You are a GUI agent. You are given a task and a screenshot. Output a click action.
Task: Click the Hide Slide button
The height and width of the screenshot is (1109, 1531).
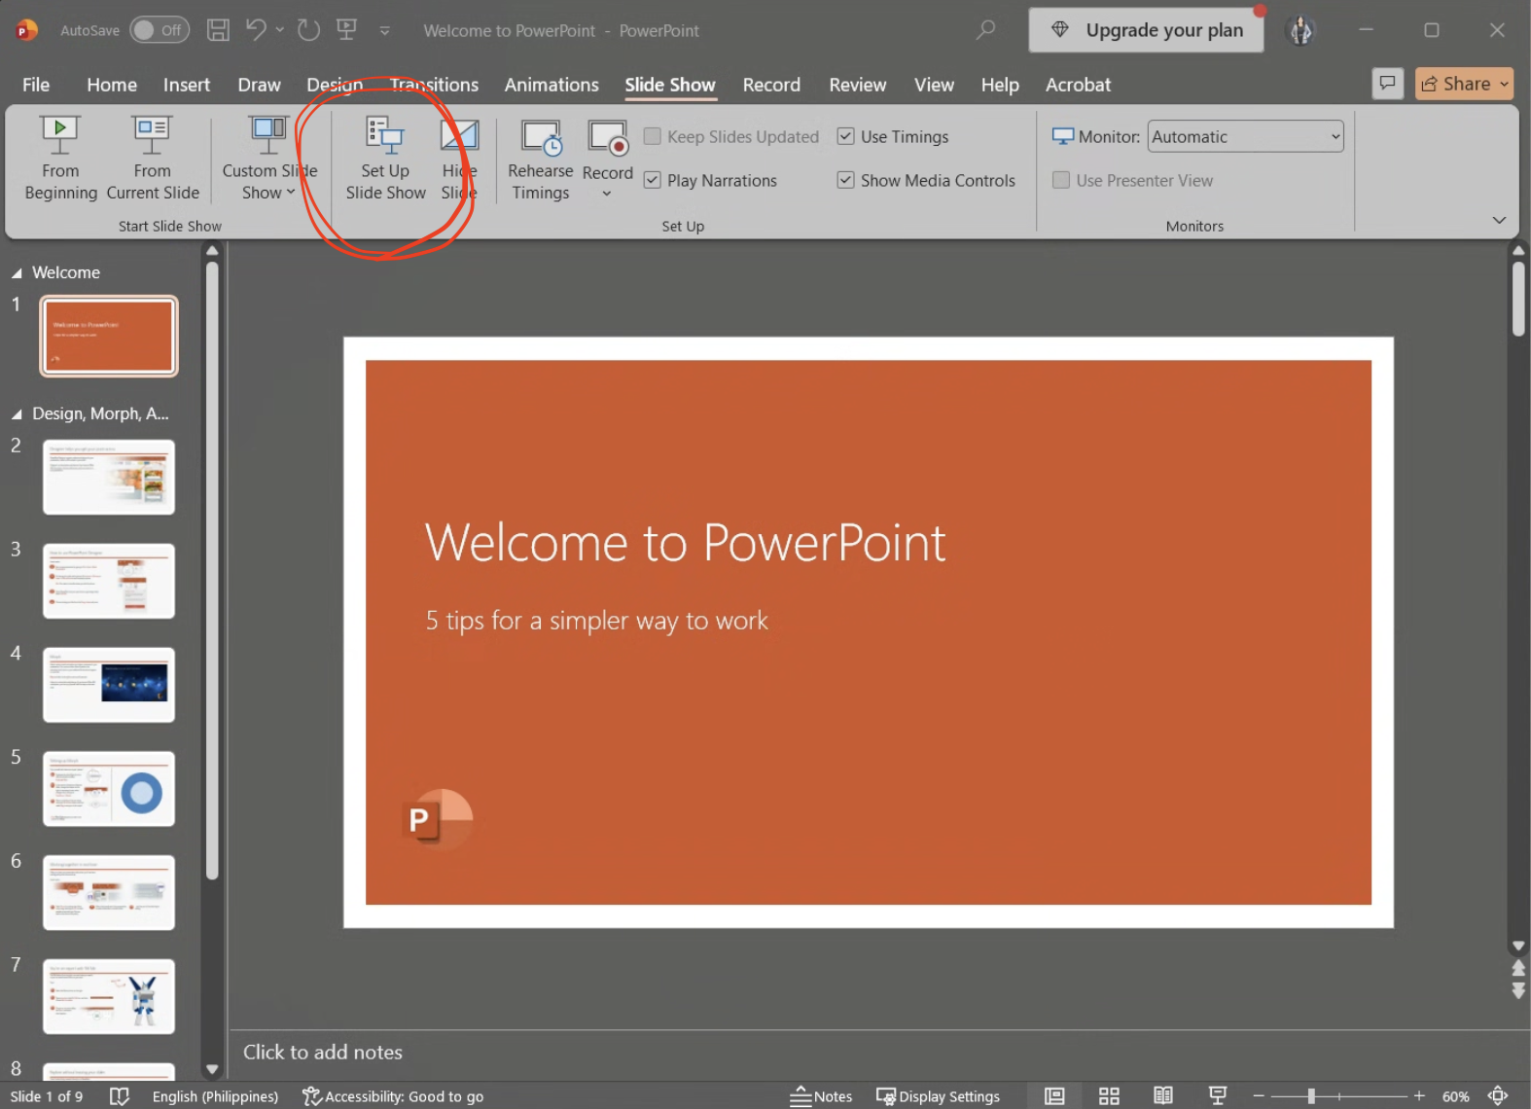coord(459,158)
